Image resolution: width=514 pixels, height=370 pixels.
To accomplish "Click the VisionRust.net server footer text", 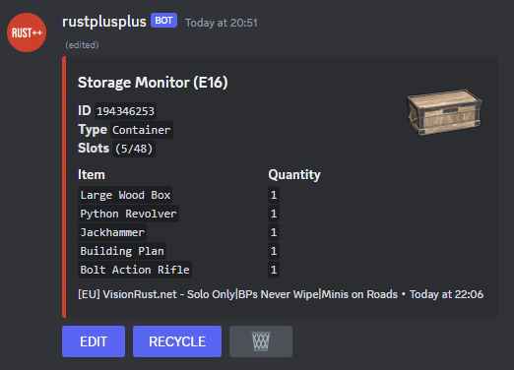I will point(237,294).
